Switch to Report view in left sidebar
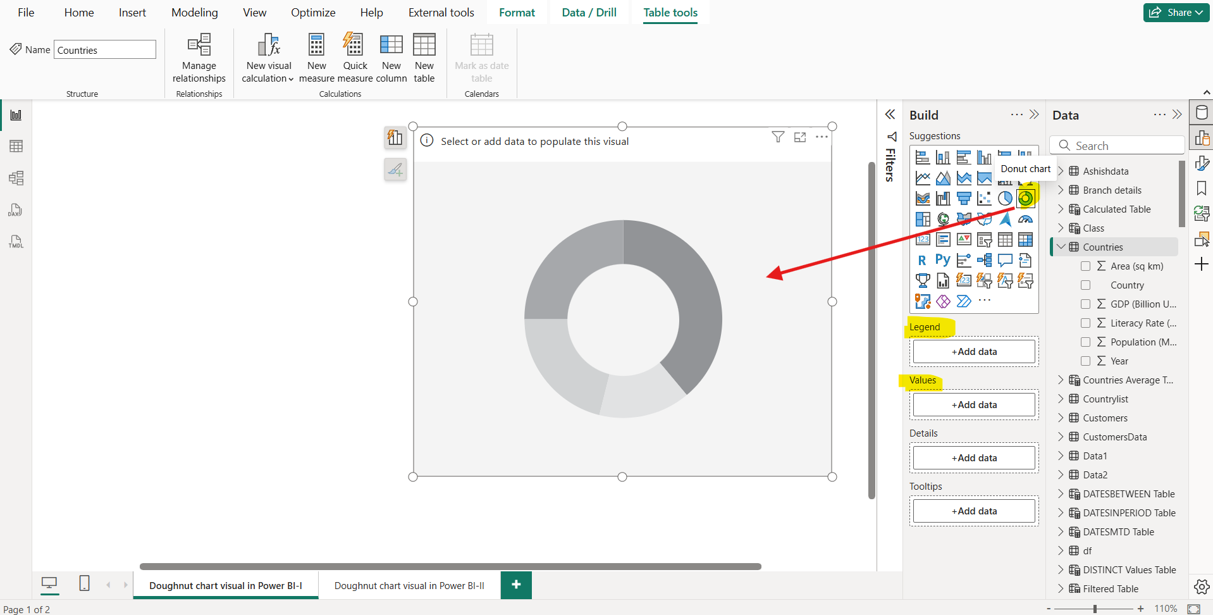The width and height of the screenshot is (1213, 615). [16, 115]
